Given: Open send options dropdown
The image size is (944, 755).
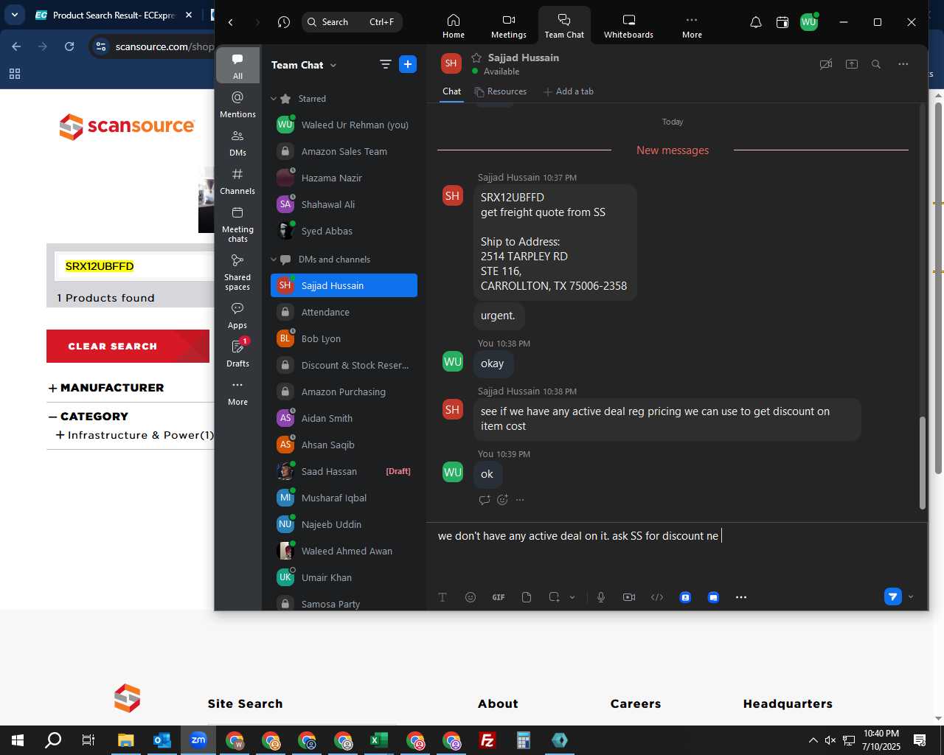Looking at the screenshot, I should coord(911,596).
